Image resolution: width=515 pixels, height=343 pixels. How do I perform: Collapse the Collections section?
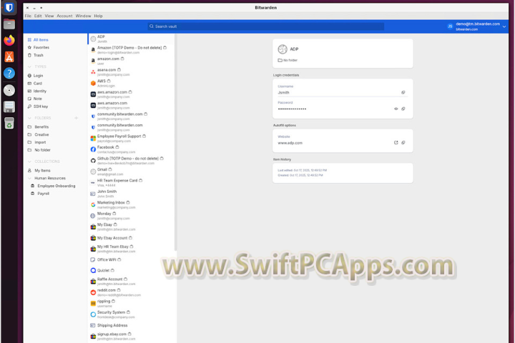pyautogui.click(x=29, y=161)
